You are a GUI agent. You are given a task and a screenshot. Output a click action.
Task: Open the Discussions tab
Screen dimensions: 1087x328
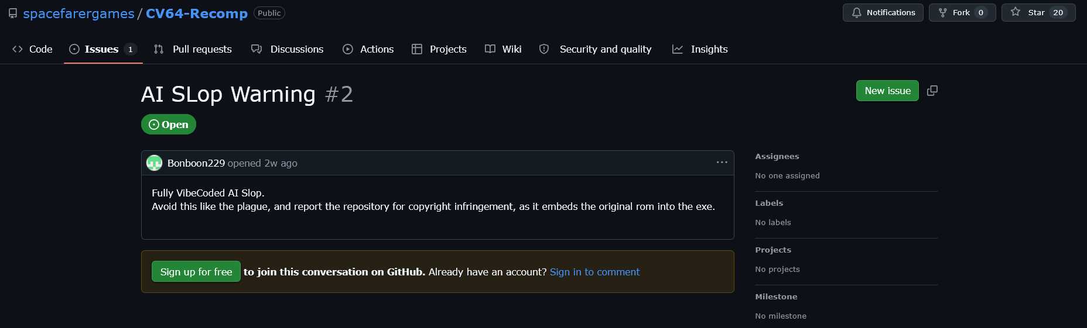coord(287,49)
